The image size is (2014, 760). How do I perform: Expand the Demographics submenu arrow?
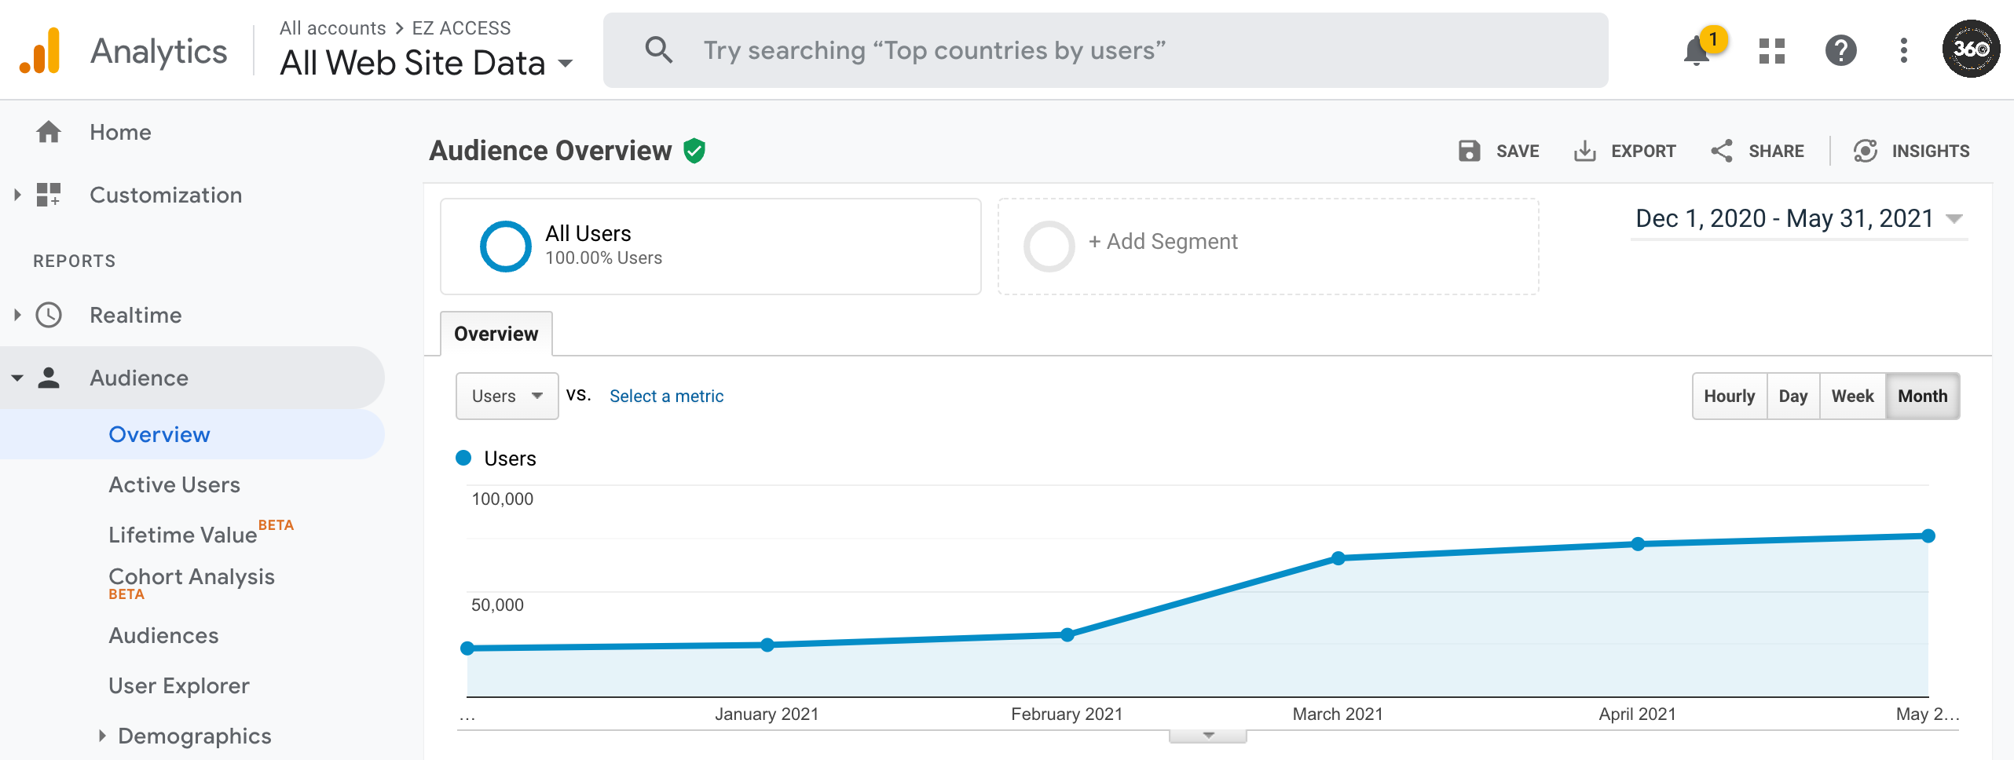point(102,736)
